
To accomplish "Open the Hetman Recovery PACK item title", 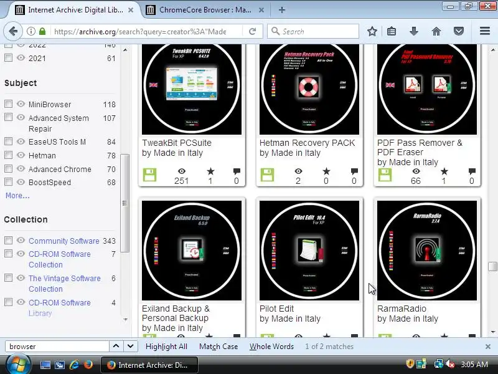I will (x=307, y=143).
